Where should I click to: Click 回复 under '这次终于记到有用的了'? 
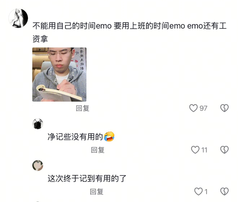(97, 192)
